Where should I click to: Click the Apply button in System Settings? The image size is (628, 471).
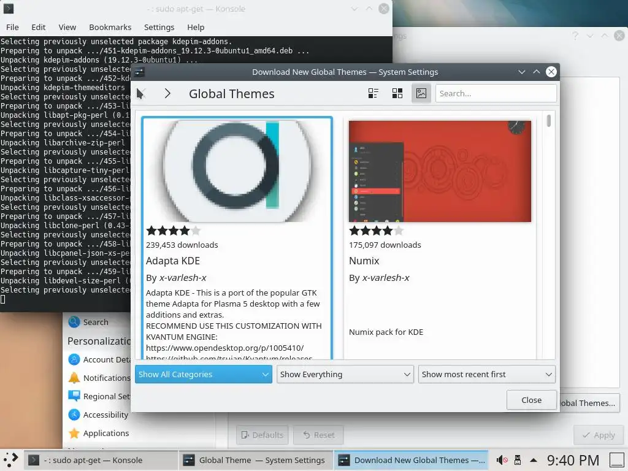(x=599, y=435)
